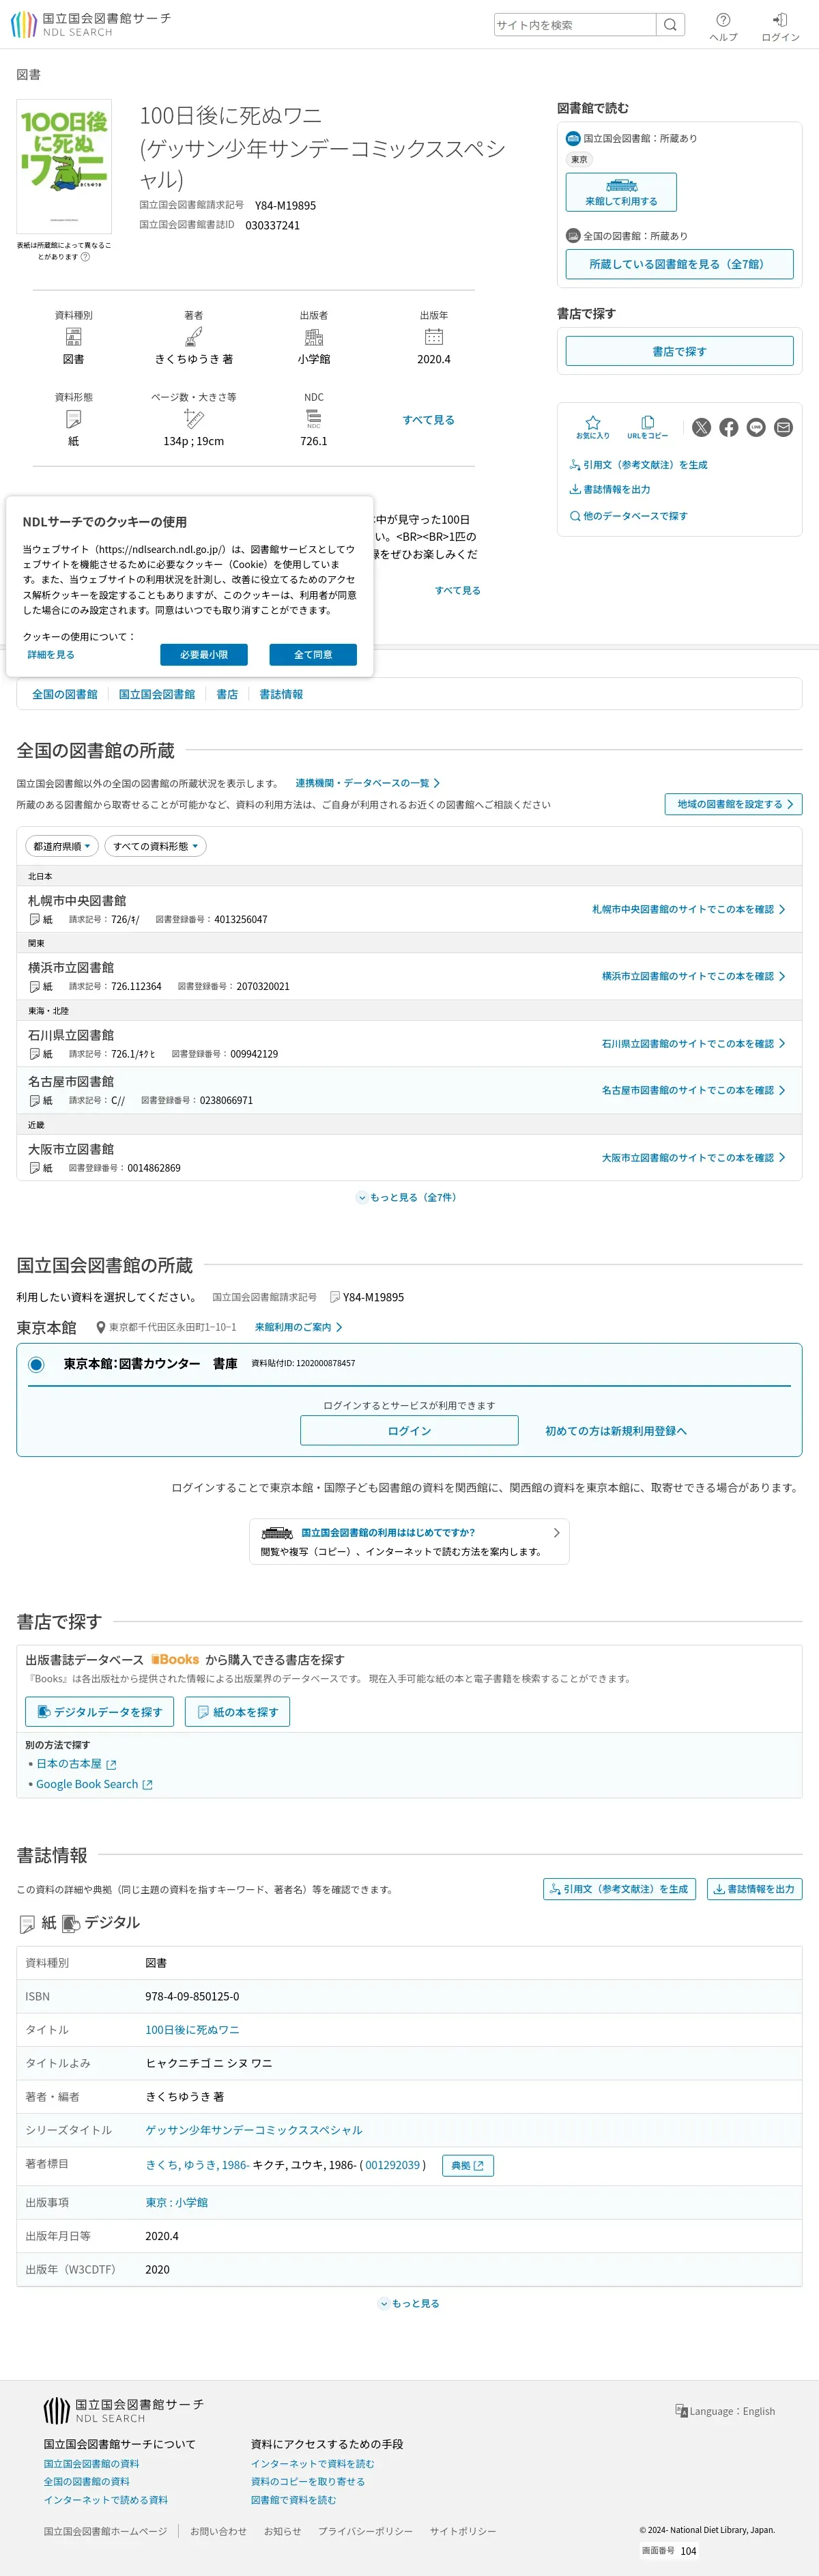Click the Language icon in footer

[681, 2411]
